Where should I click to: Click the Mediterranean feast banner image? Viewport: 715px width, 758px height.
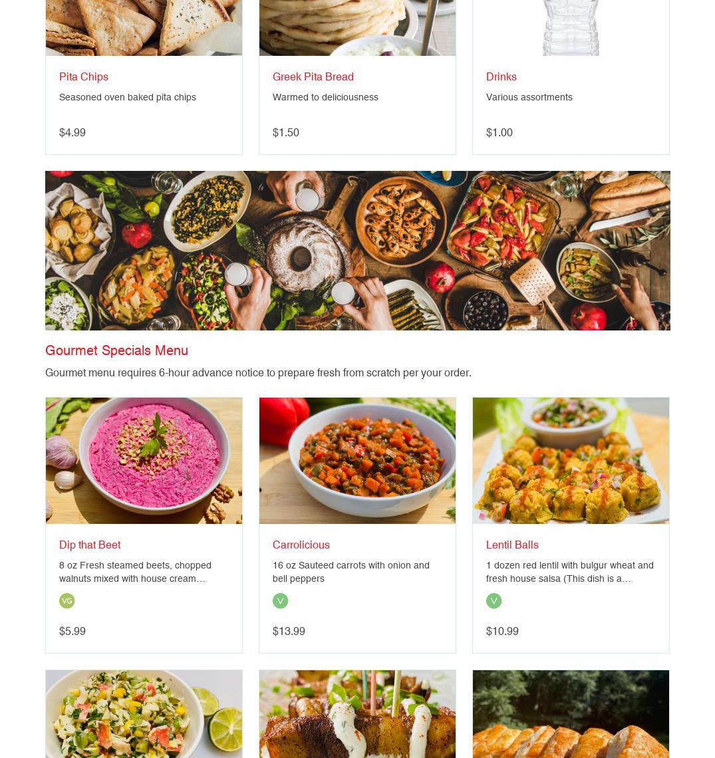pyautogui.click(x=358, y=251)
